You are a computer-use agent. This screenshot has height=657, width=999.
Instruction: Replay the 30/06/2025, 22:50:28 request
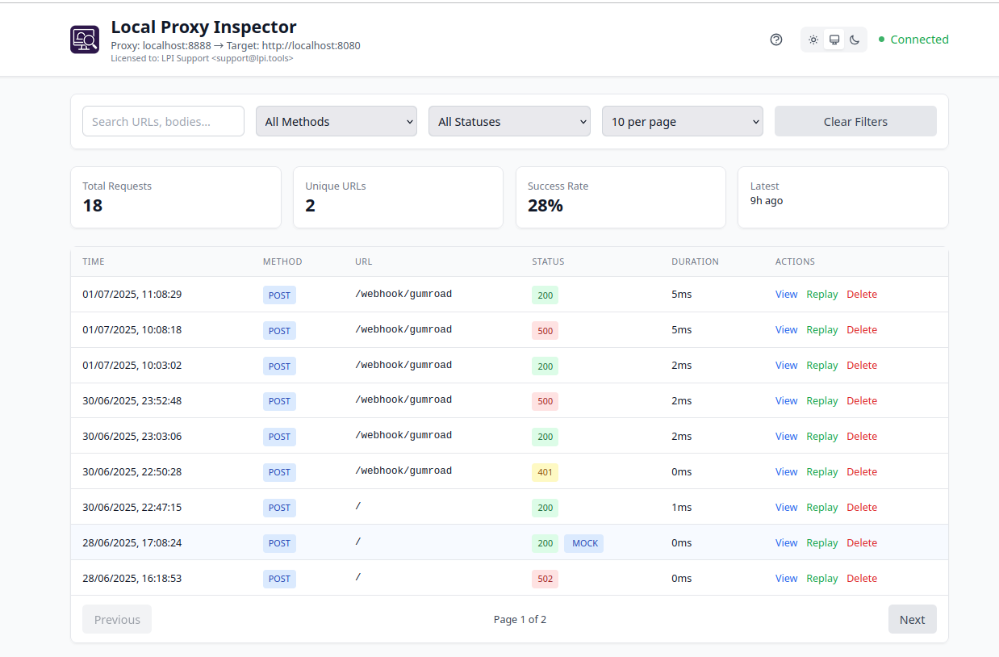pyautogui.click(x=822, y=472)
